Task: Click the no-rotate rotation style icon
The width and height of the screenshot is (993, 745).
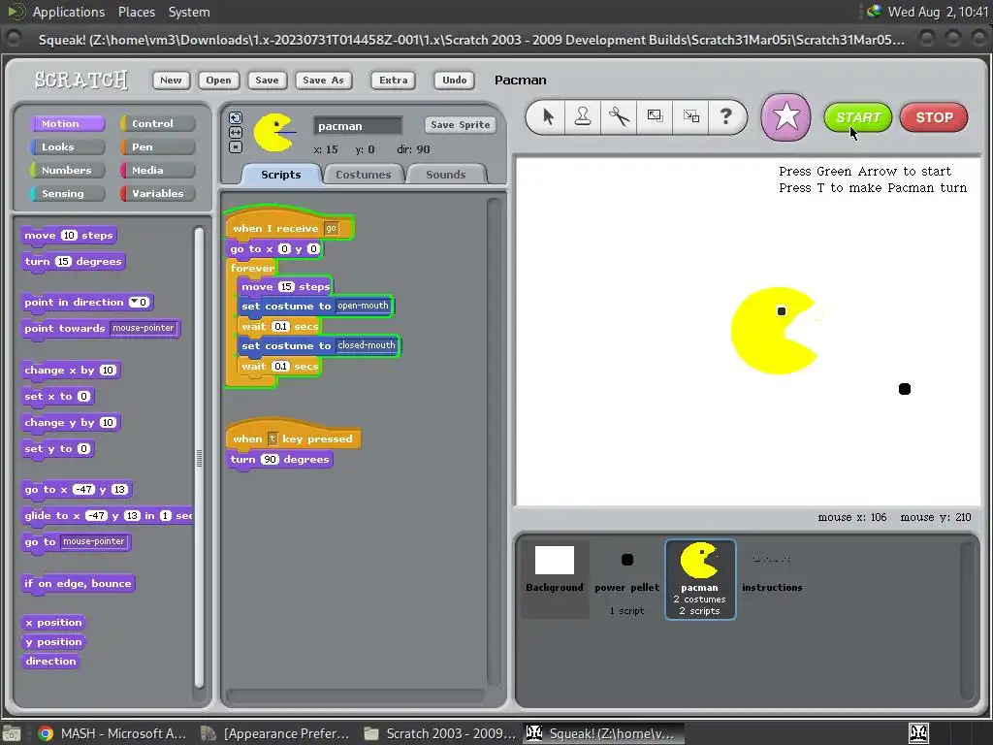Action: pos(235,147)
